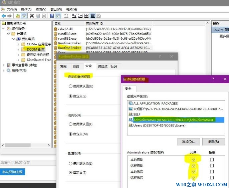The width and height of the screenshot is (229, 188).
Task: Click the gray Forward arrow in toolbar
Action: coord(9,16)
